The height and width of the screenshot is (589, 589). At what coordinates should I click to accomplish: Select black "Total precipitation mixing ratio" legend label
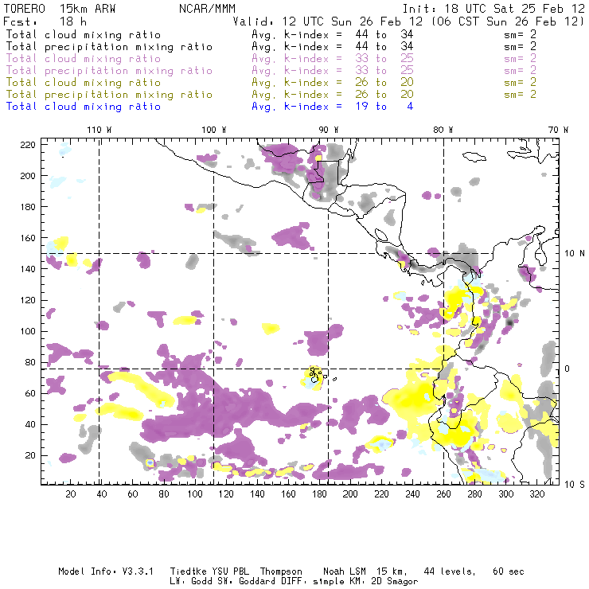click(x=109, y=47)
